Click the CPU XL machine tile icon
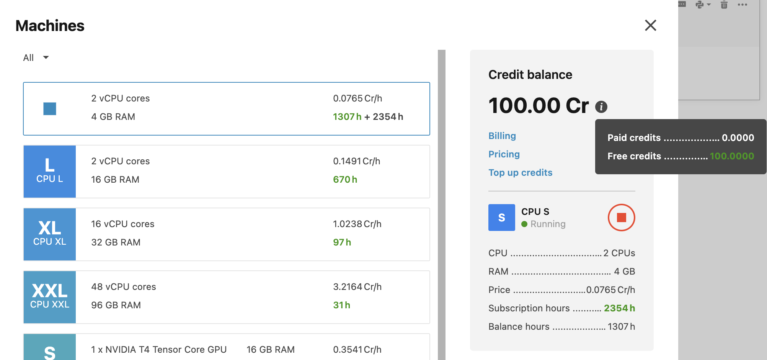The height and width of the screenshot is (360, 767). click(50, 234)
